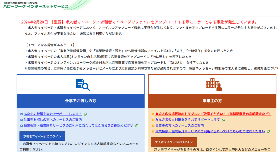Click the document search magnifier icon
This screenshot has height=152, width=278.
(83, 85)
